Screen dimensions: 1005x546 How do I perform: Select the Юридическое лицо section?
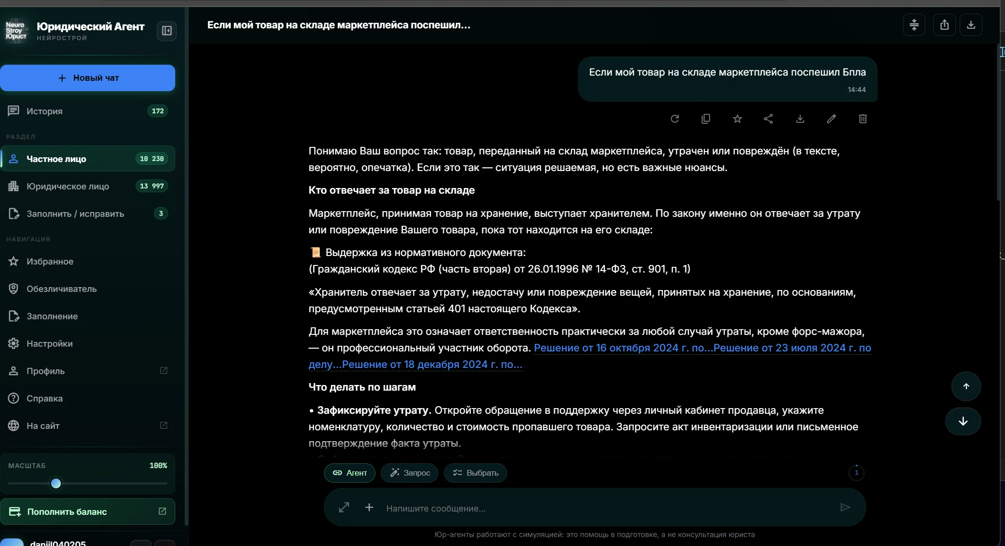pyautogui.click(x=88, y=186)
